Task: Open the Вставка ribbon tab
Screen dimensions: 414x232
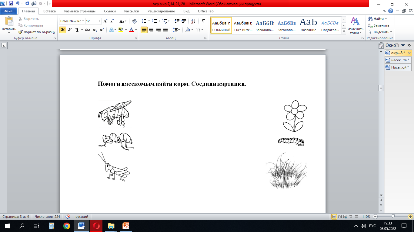Action: pyautogui.click(x=49, y=11)
